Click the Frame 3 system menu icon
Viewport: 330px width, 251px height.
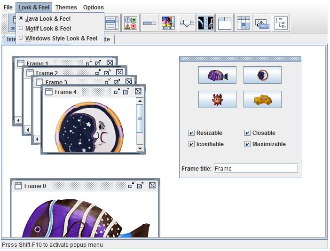(x=39, y=82)
